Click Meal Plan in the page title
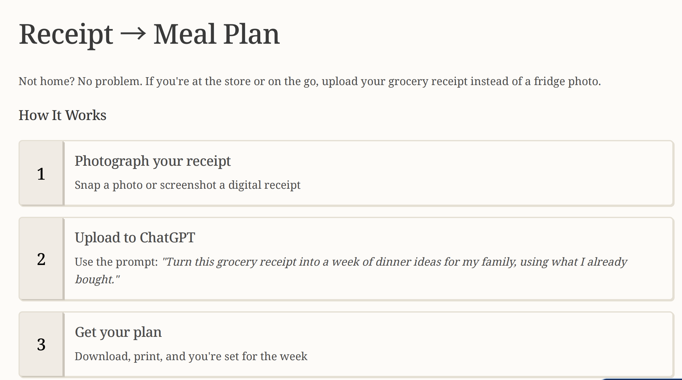This screenshot has height=380, width=682. click(217, 34)
